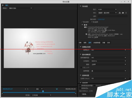
Task: Select the Output tab above preview
Action: [7, 5]
